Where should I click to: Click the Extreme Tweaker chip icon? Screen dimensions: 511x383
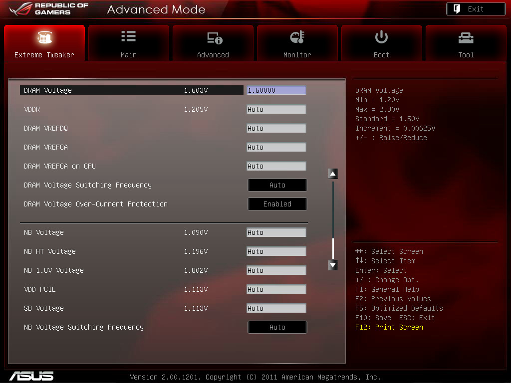tap(44, 37)
